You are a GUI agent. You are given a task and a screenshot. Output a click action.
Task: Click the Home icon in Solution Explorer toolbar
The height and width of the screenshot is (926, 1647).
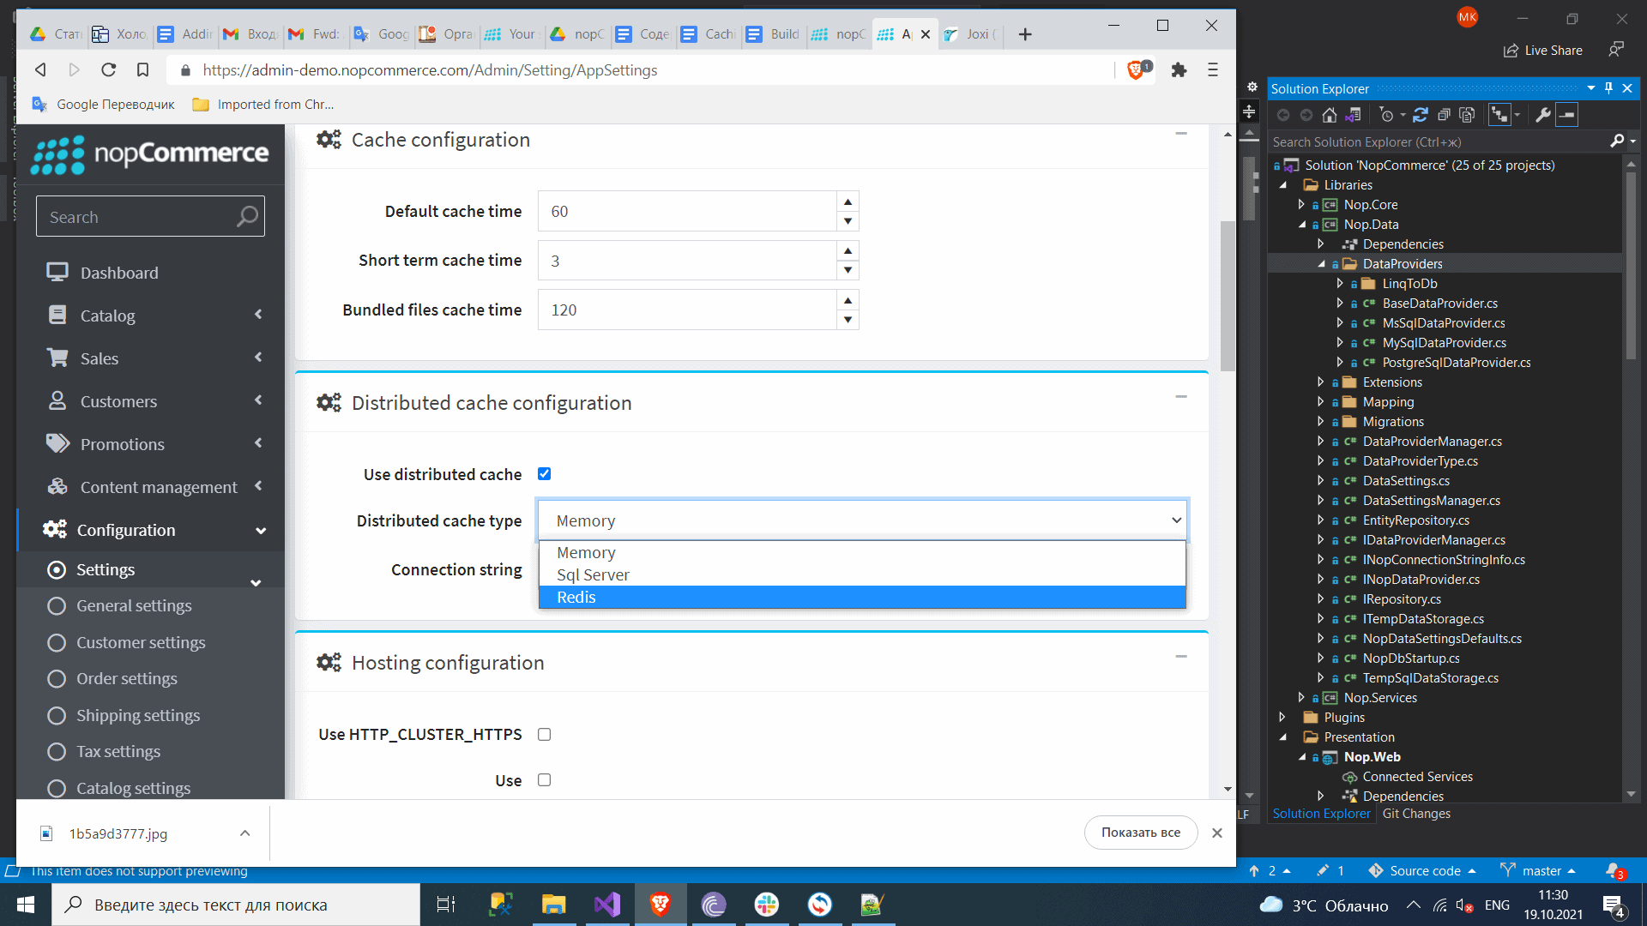1330,115
